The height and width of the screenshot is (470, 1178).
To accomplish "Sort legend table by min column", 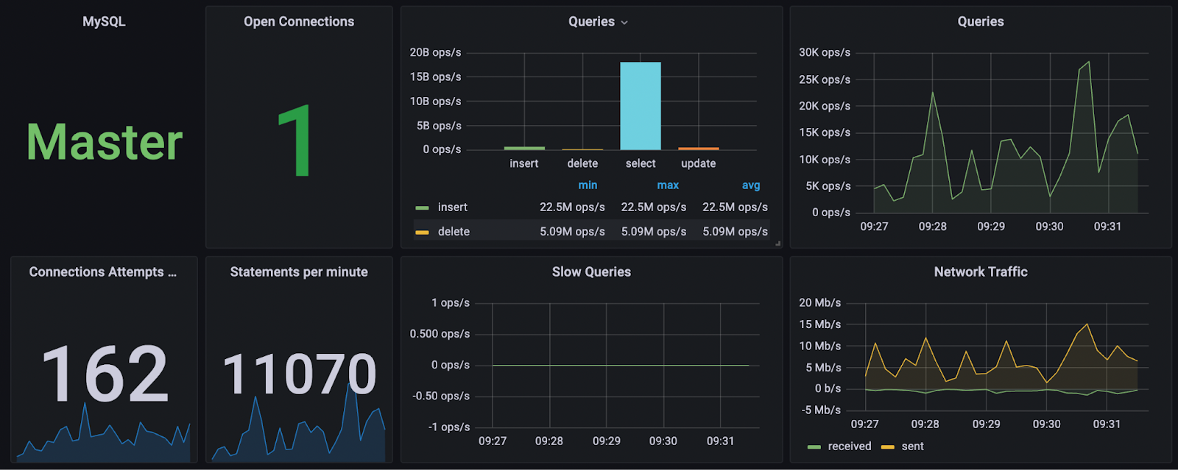I will coord(588,185).
